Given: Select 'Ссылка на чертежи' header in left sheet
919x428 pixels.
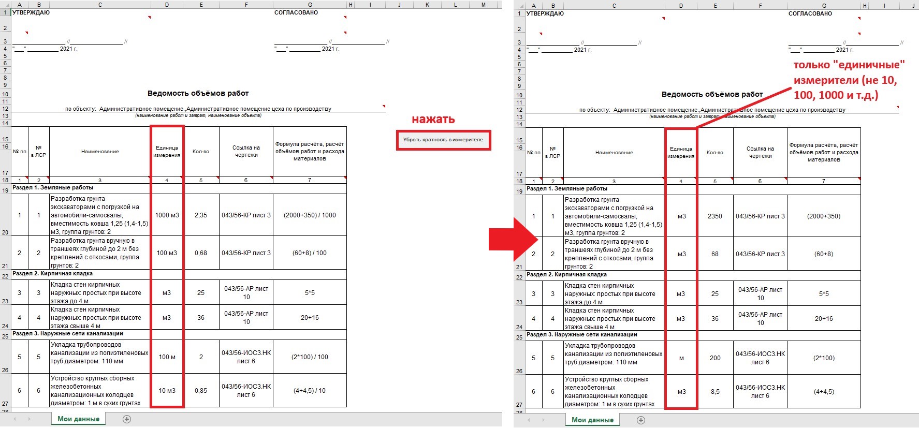Looking at the screenshot, I should 246,152.
